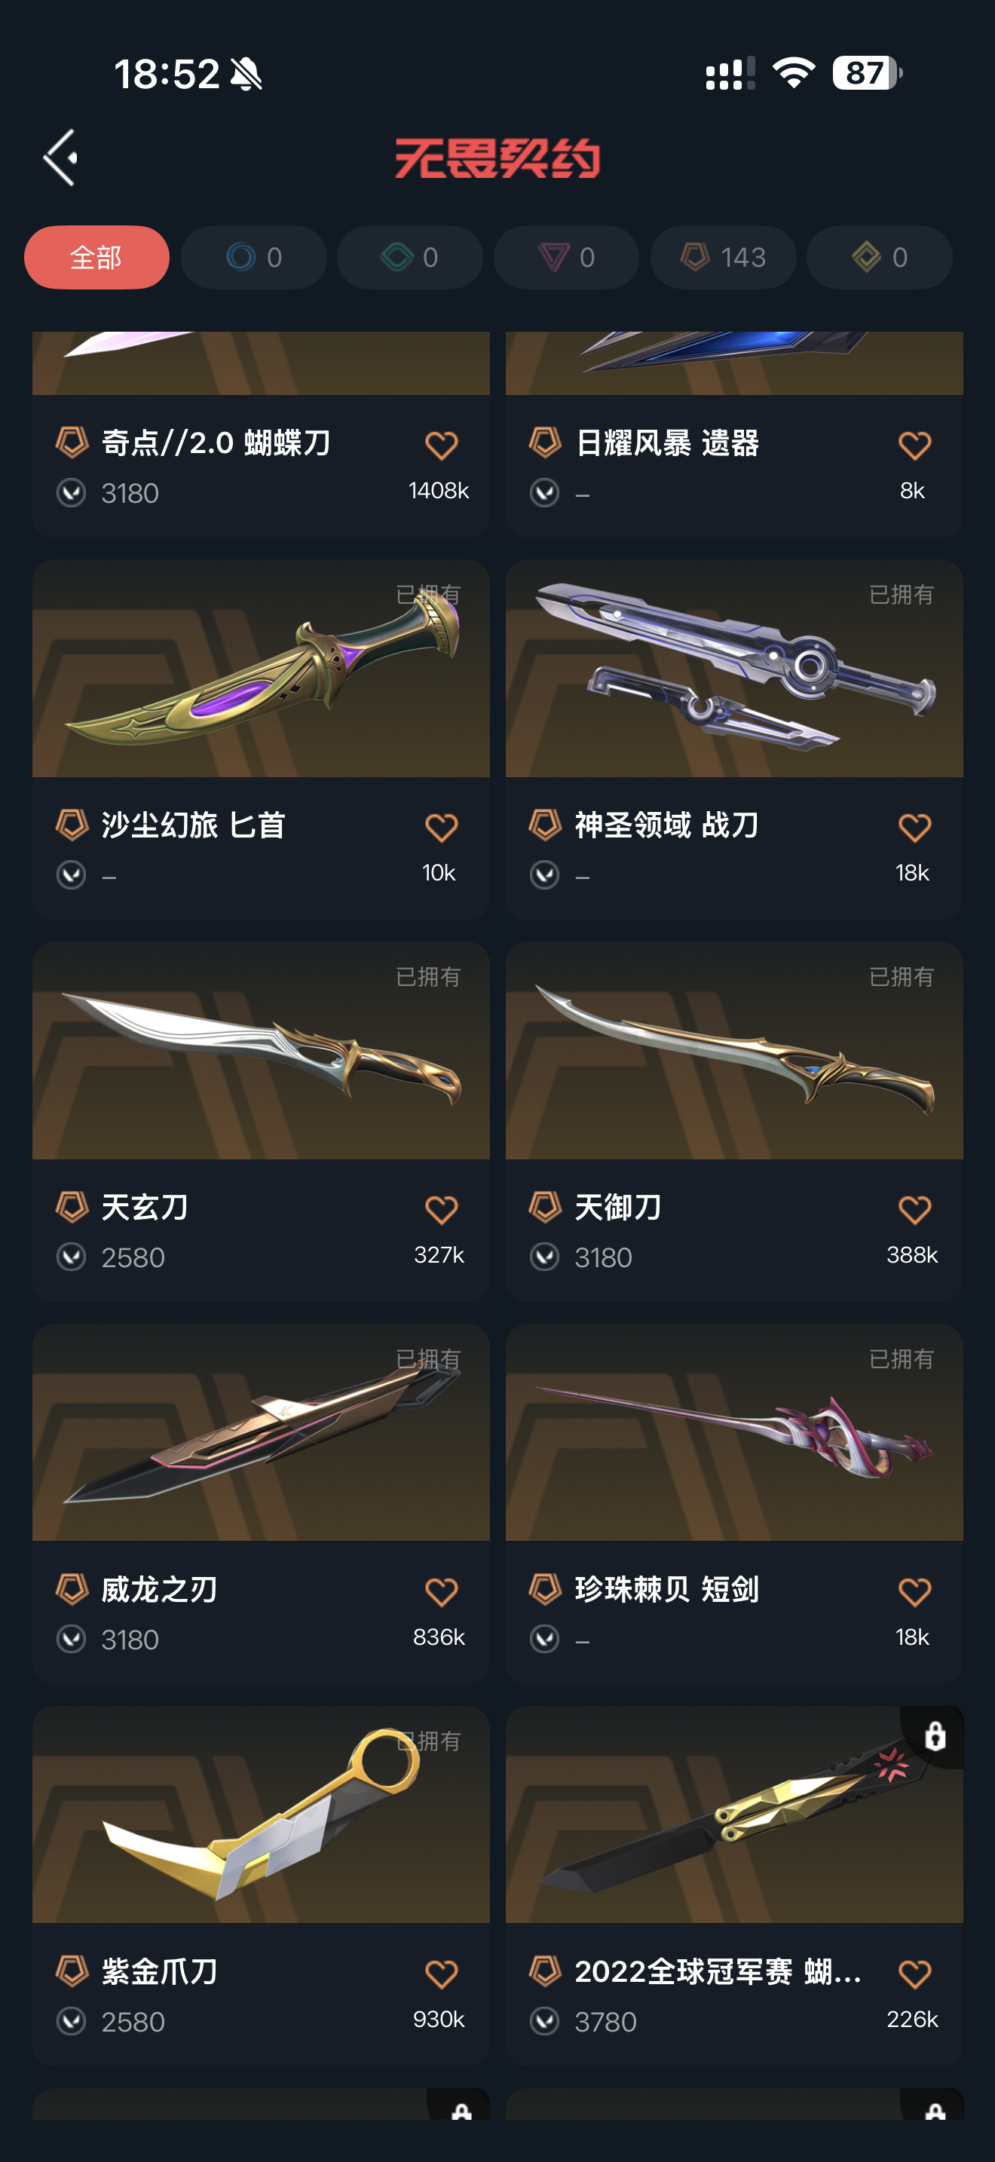Image resolution: width=995 pixels, height=2162 pixels.
Task: Like the 天玄刀 skin heart
Action: tap(441, 1209)
